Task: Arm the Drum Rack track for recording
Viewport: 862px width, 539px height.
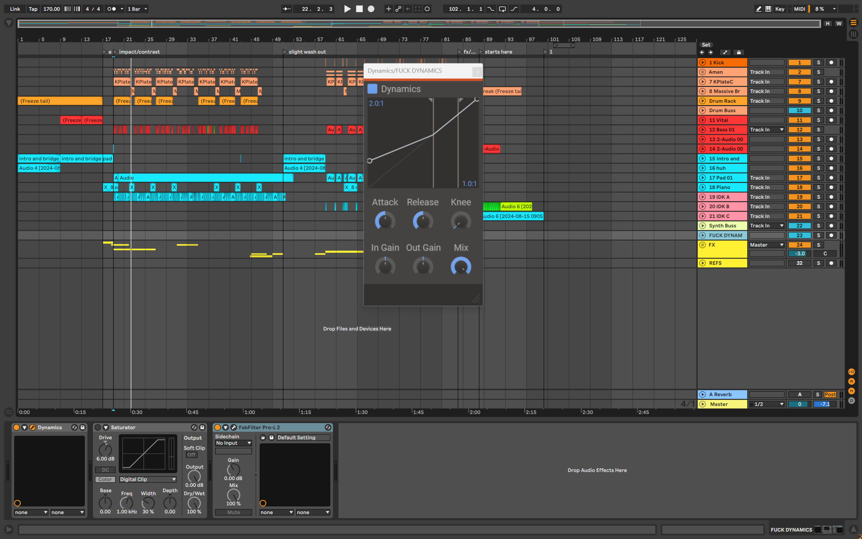Action: (x=831, y=101)
